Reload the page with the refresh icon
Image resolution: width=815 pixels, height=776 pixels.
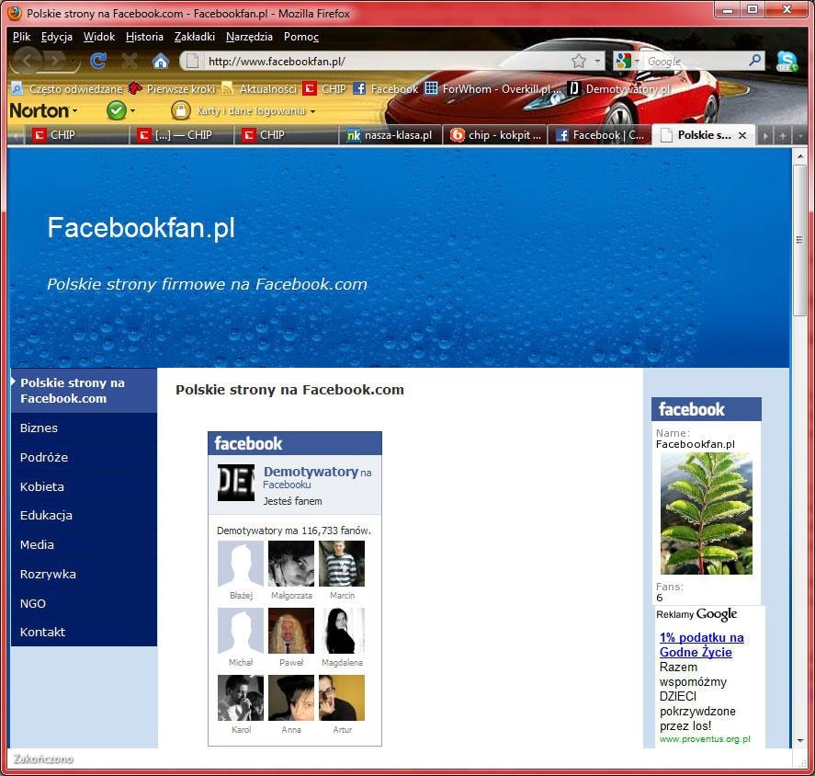point(98,62)
